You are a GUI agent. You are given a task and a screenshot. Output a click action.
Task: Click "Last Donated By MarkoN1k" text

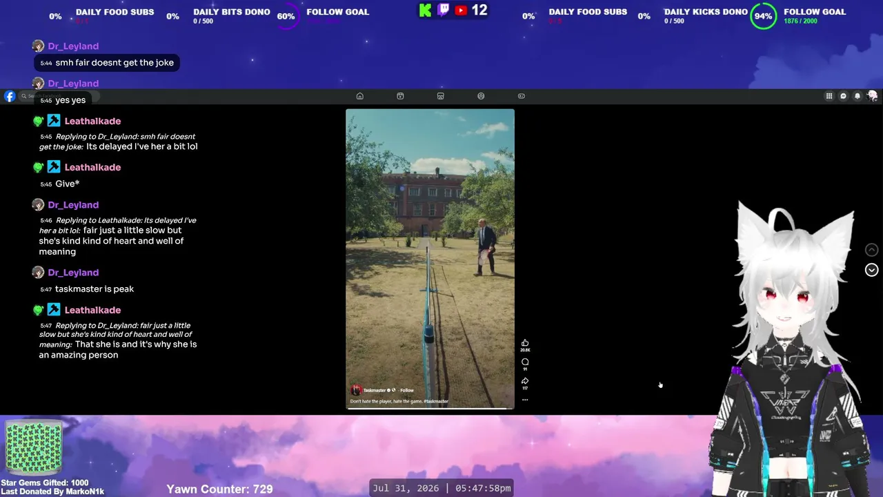coord(52,491)
